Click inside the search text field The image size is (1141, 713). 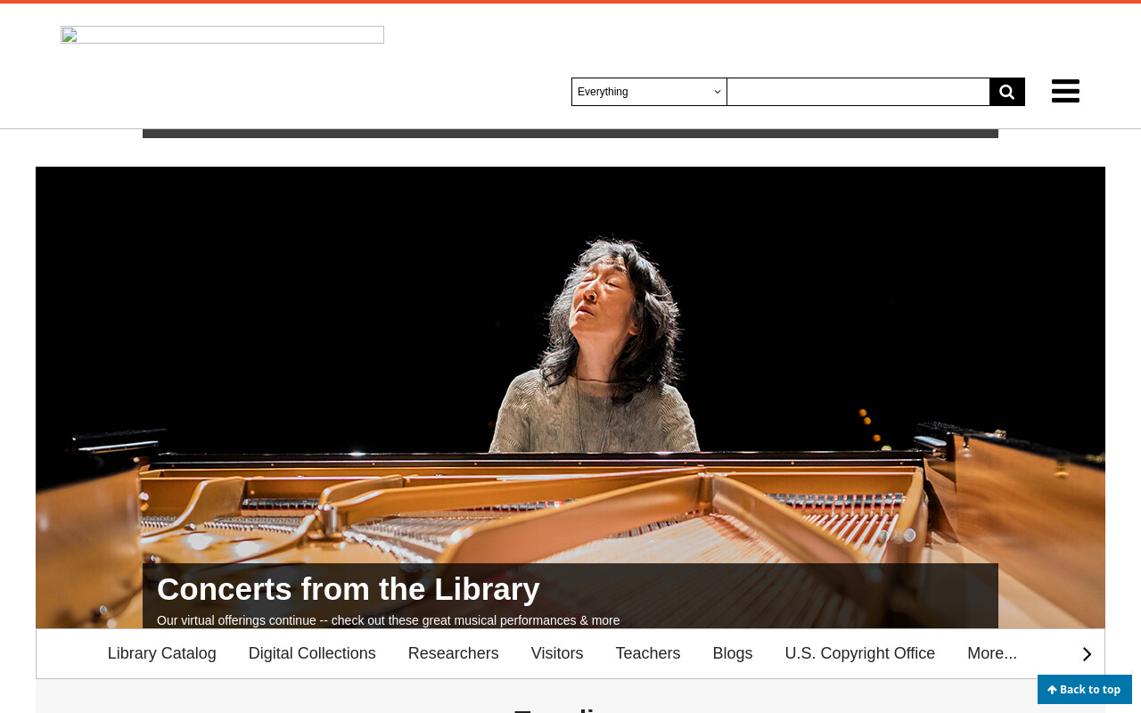[x=858, y=92]
